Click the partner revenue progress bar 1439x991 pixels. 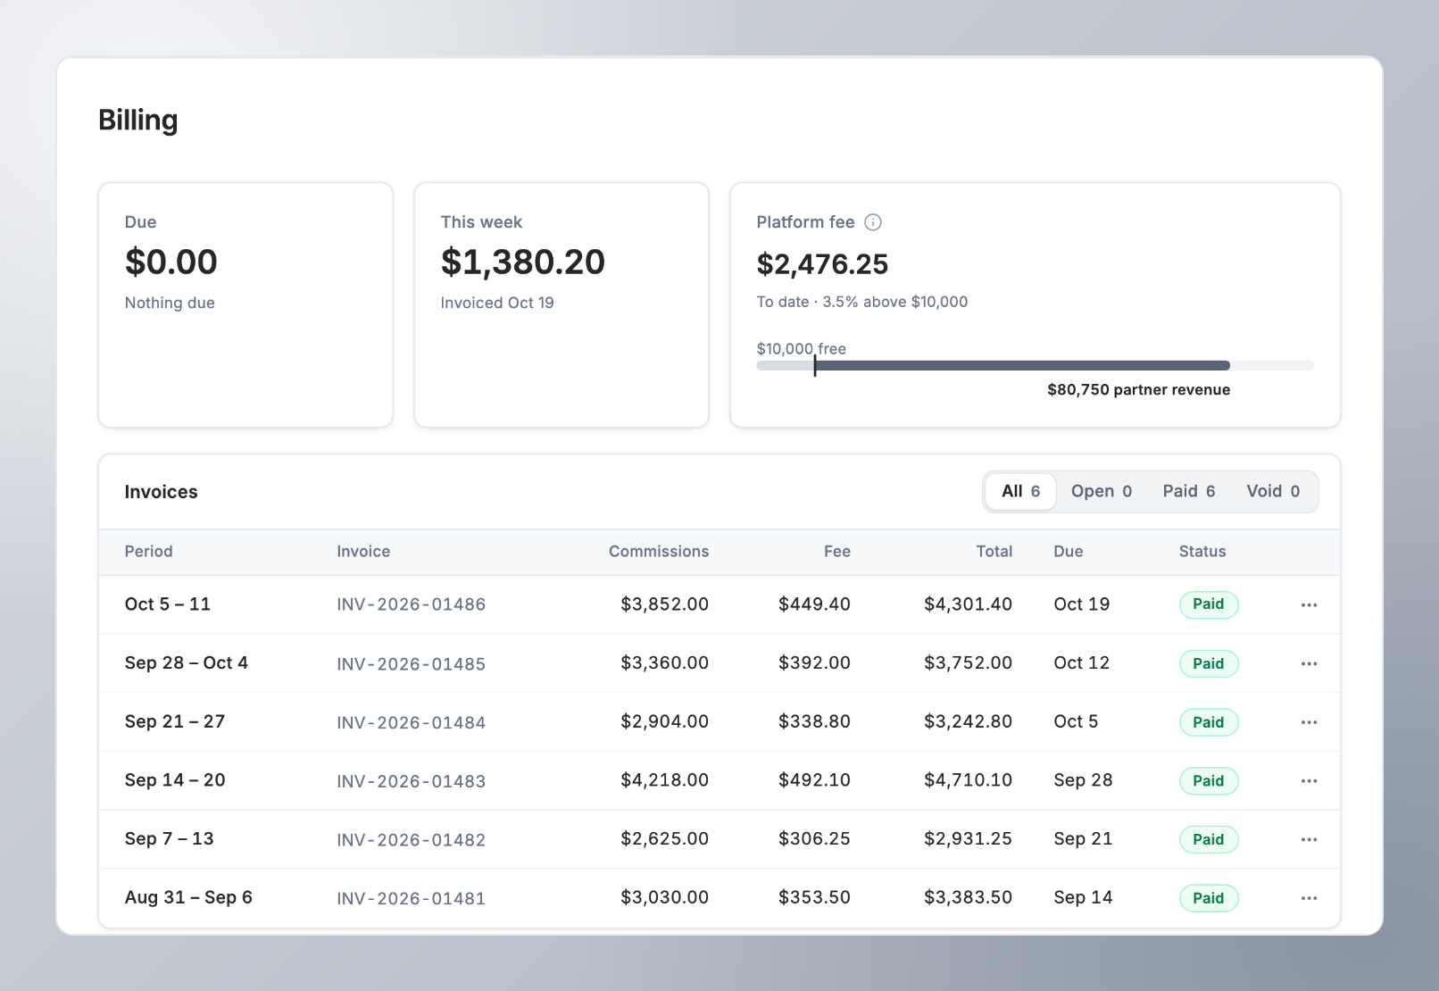[x=1036, y=365]
